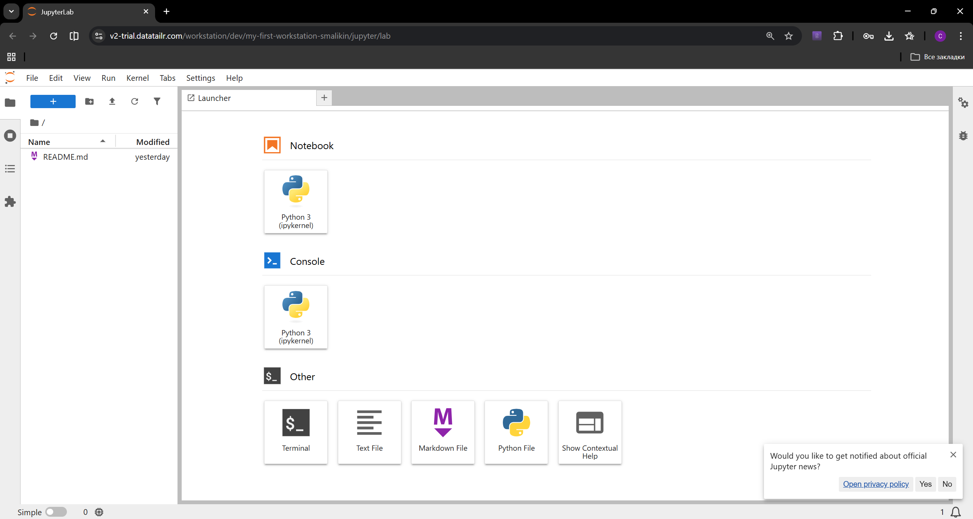973x519 pixels.
Task: Sort files by Modified column header
Action: pos(147,142)
